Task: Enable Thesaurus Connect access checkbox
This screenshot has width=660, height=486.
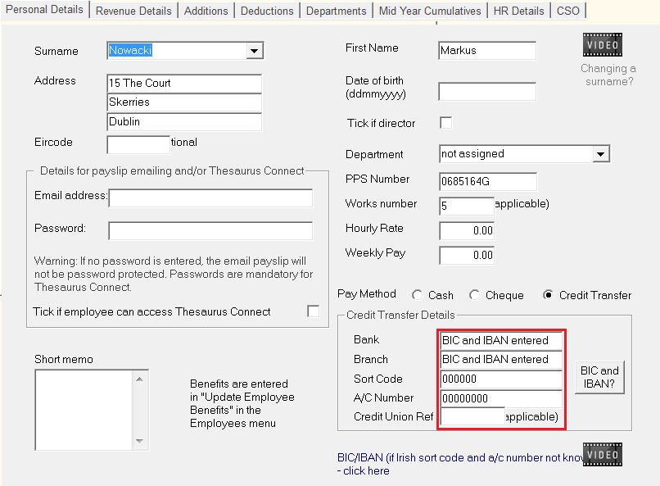Action: 313,311
